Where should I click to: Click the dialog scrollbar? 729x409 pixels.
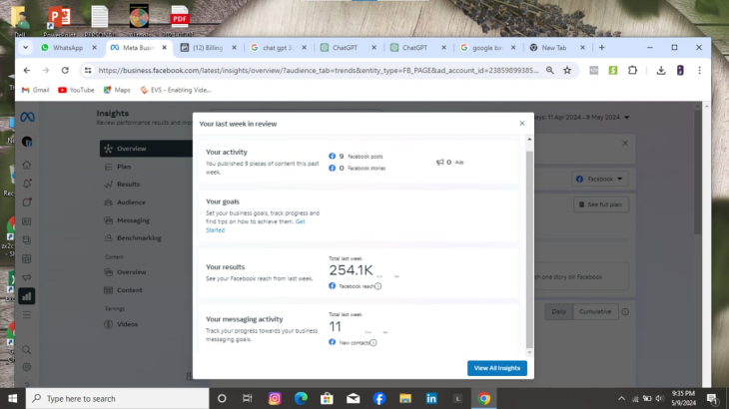point(529,249)
